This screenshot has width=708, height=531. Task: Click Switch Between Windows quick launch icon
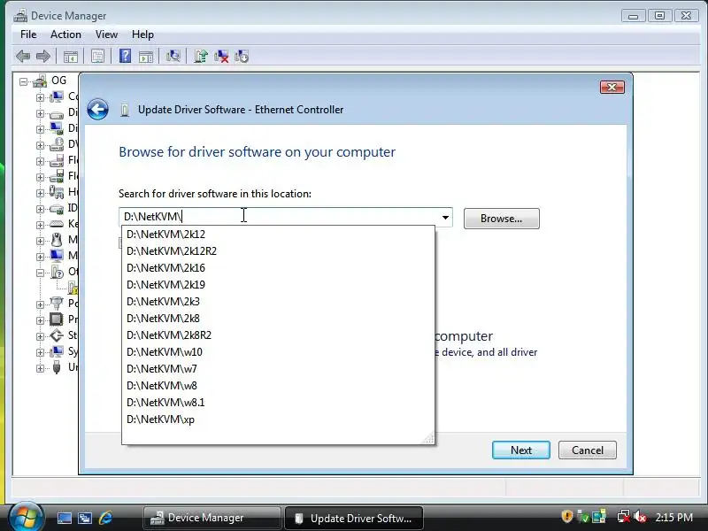click(85, 518)
